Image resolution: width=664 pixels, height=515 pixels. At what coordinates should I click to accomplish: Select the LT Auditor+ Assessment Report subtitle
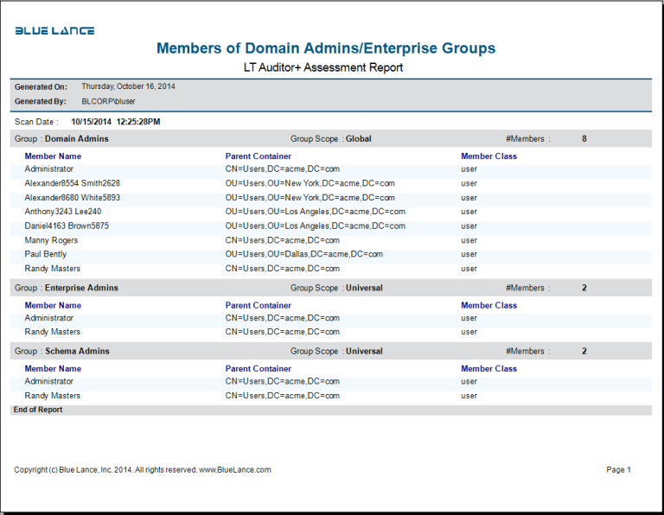pyautogui.click(x=324, y=67)
